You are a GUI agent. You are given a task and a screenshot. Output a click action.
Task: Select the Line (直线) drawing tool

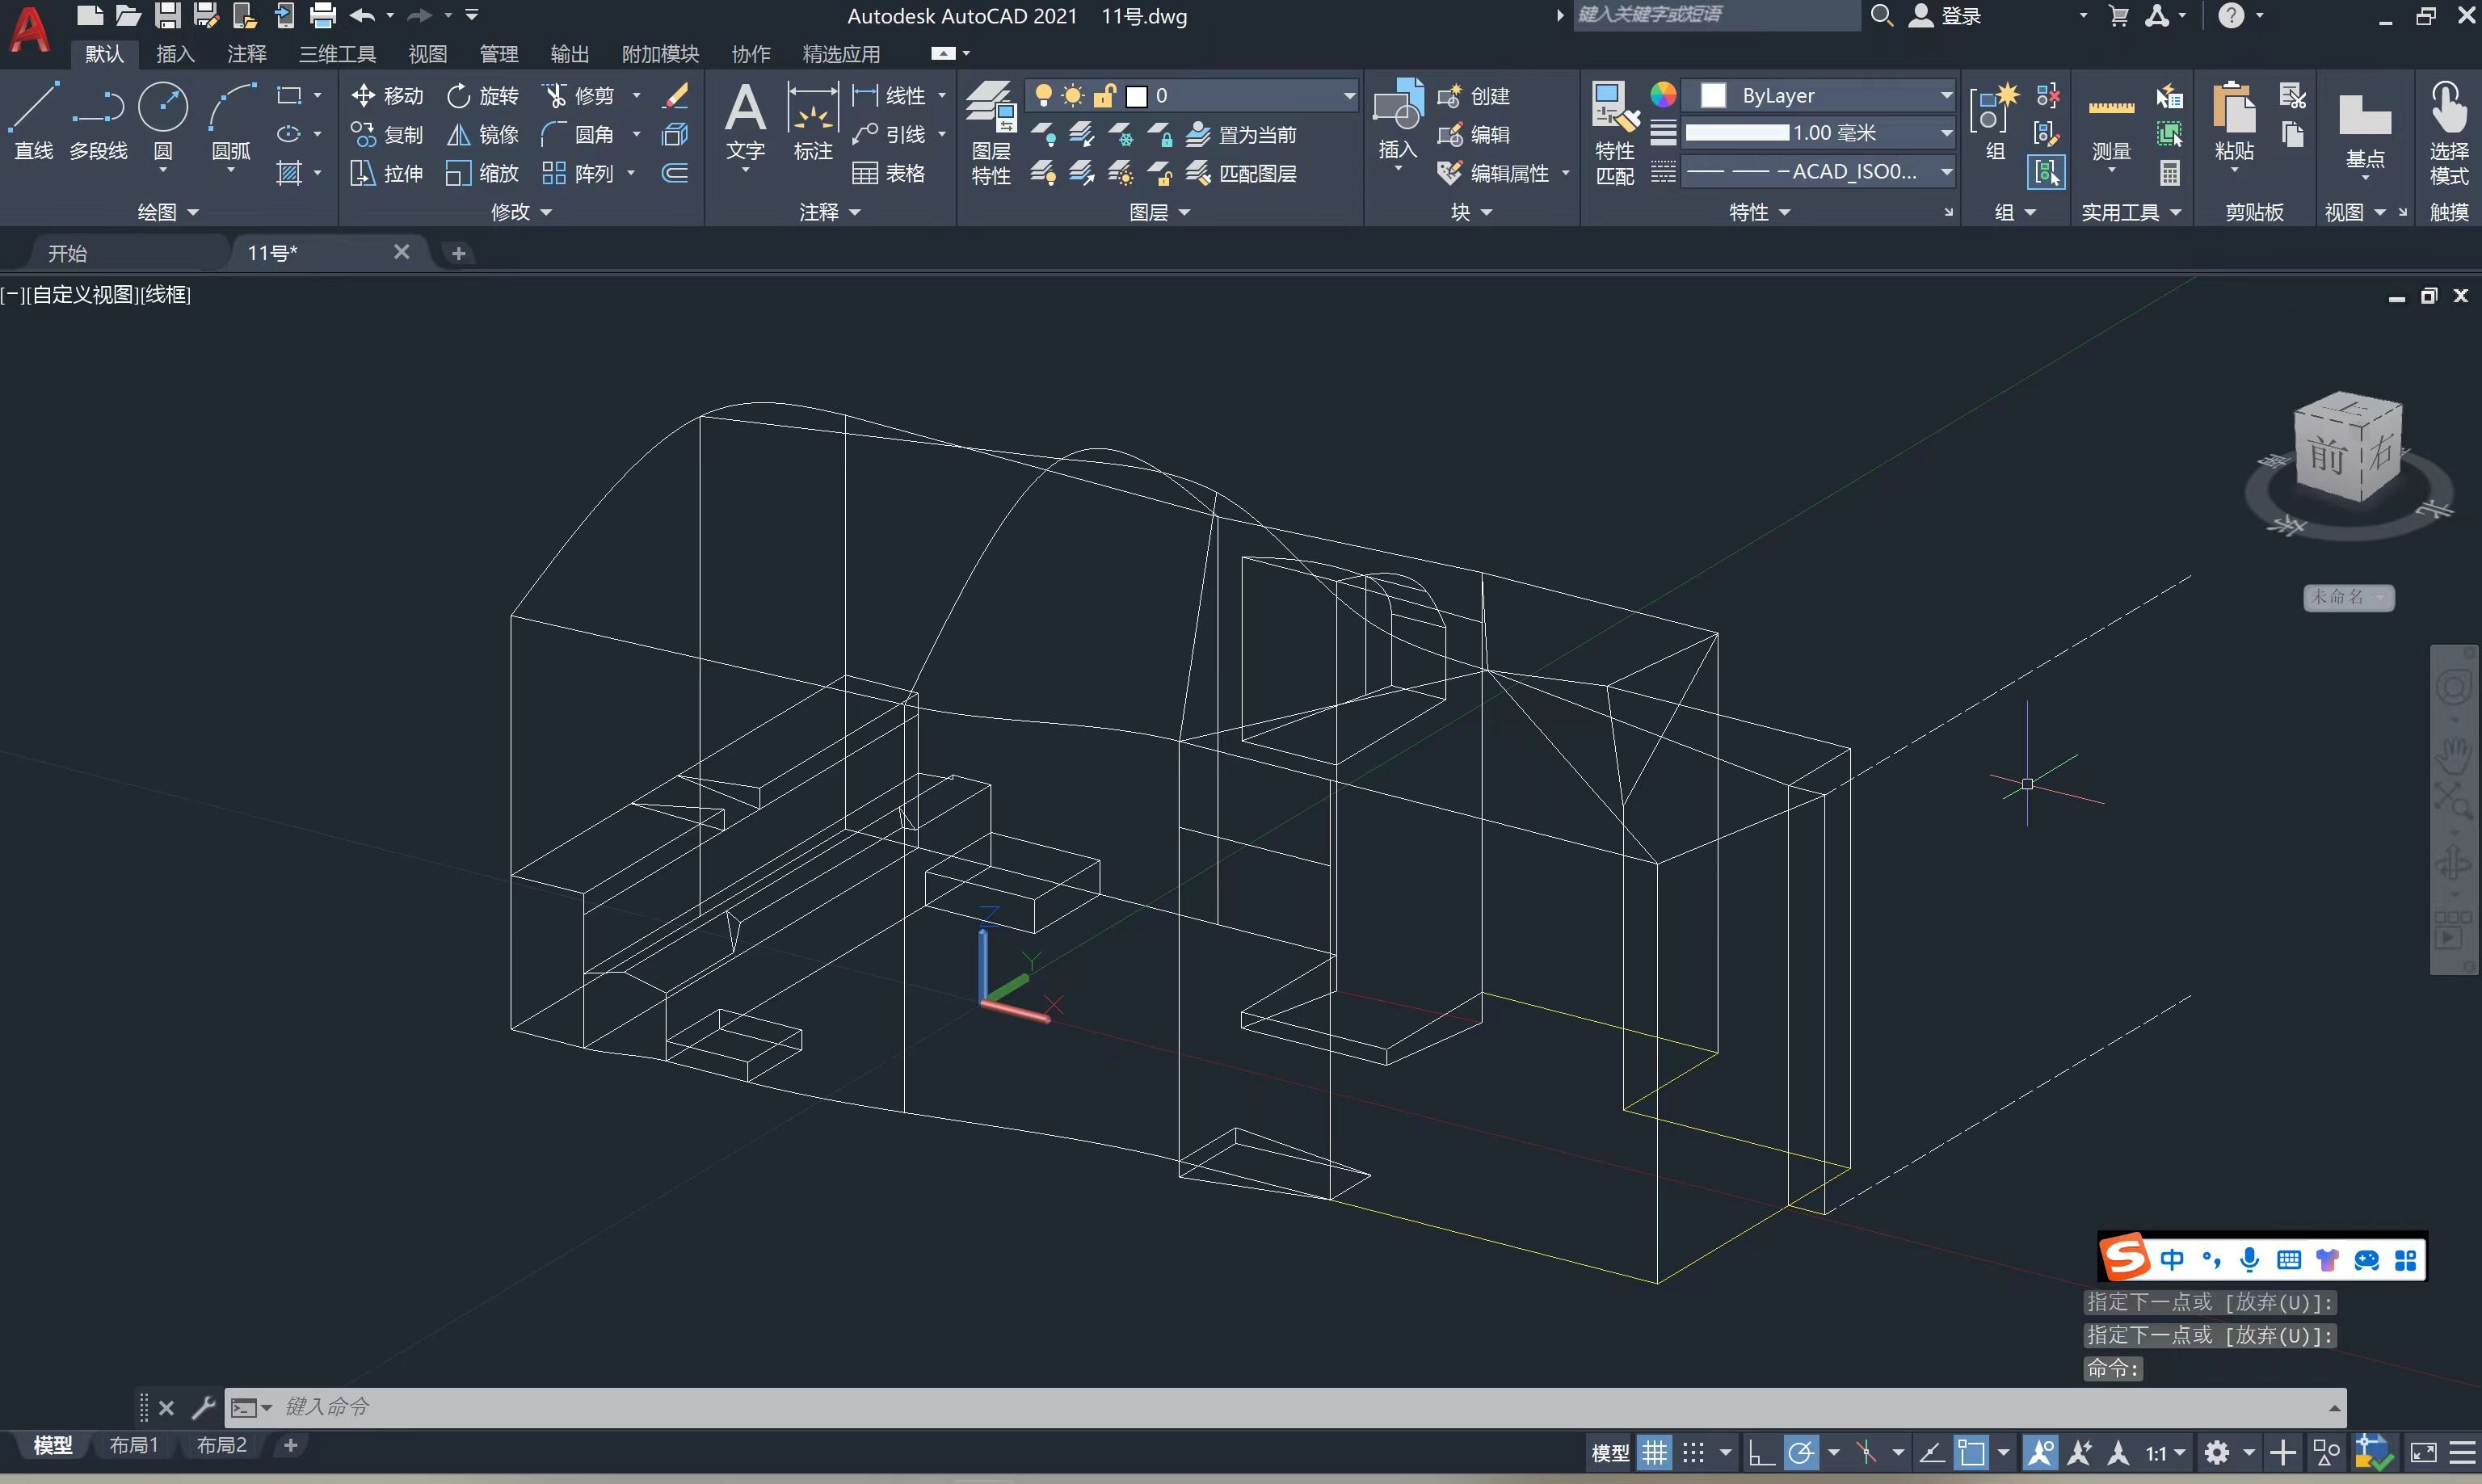coord(33,122)
